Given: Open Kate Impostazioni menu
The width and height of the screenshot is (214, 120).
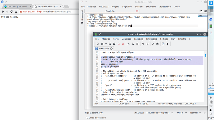Looking at the screenshot, I should [165, 7].
